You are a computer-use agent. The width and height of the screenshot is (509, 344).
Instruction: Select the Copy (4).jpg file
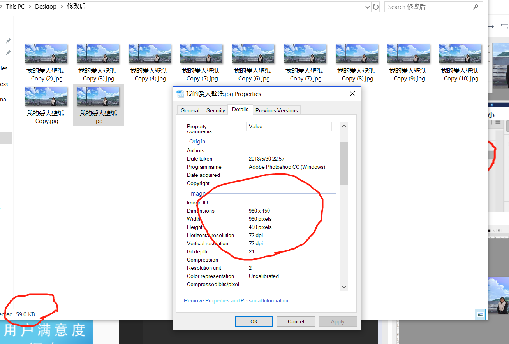[x=150, y=62]
